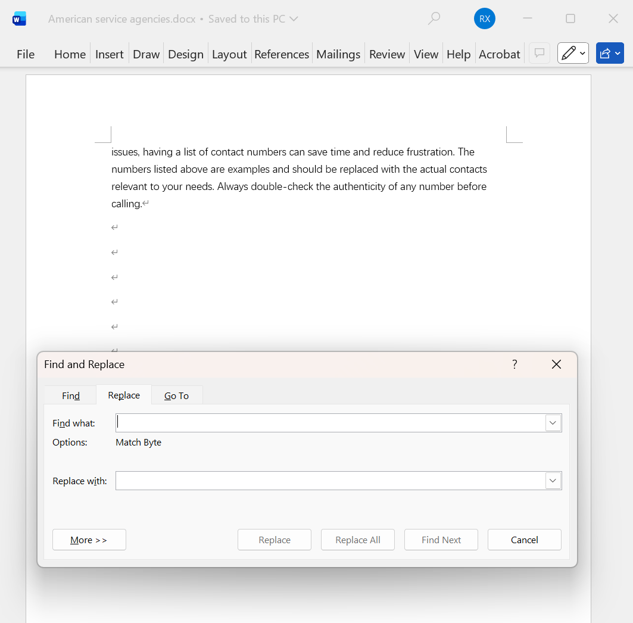
Task: Open the dialog Help question mark
Action: [x=514, y=364]
